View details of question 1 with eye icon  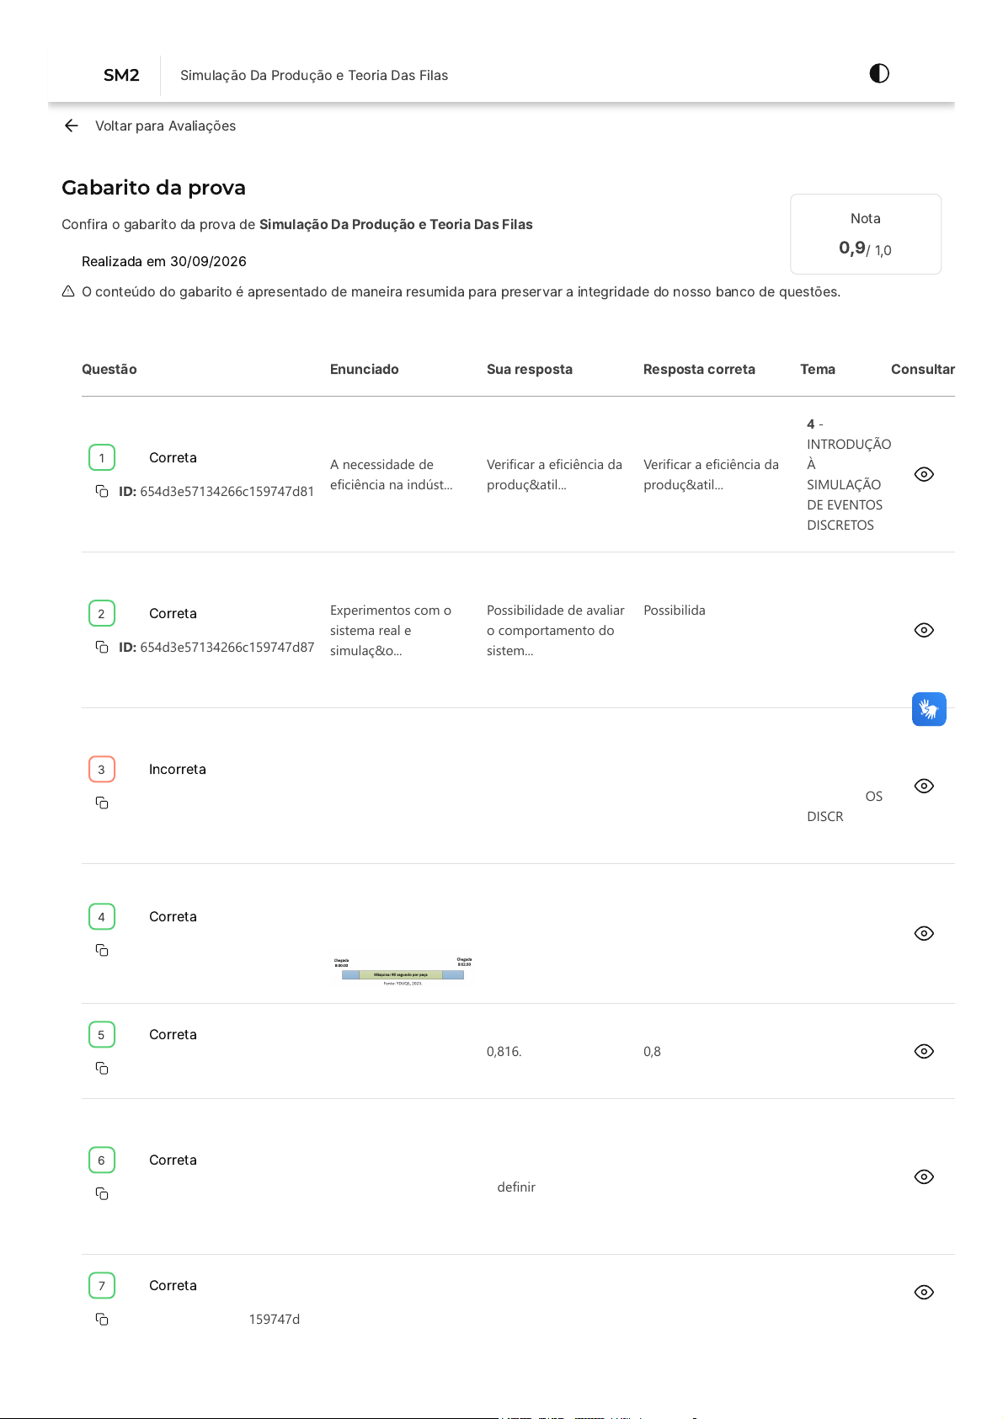tap(924, 474)
